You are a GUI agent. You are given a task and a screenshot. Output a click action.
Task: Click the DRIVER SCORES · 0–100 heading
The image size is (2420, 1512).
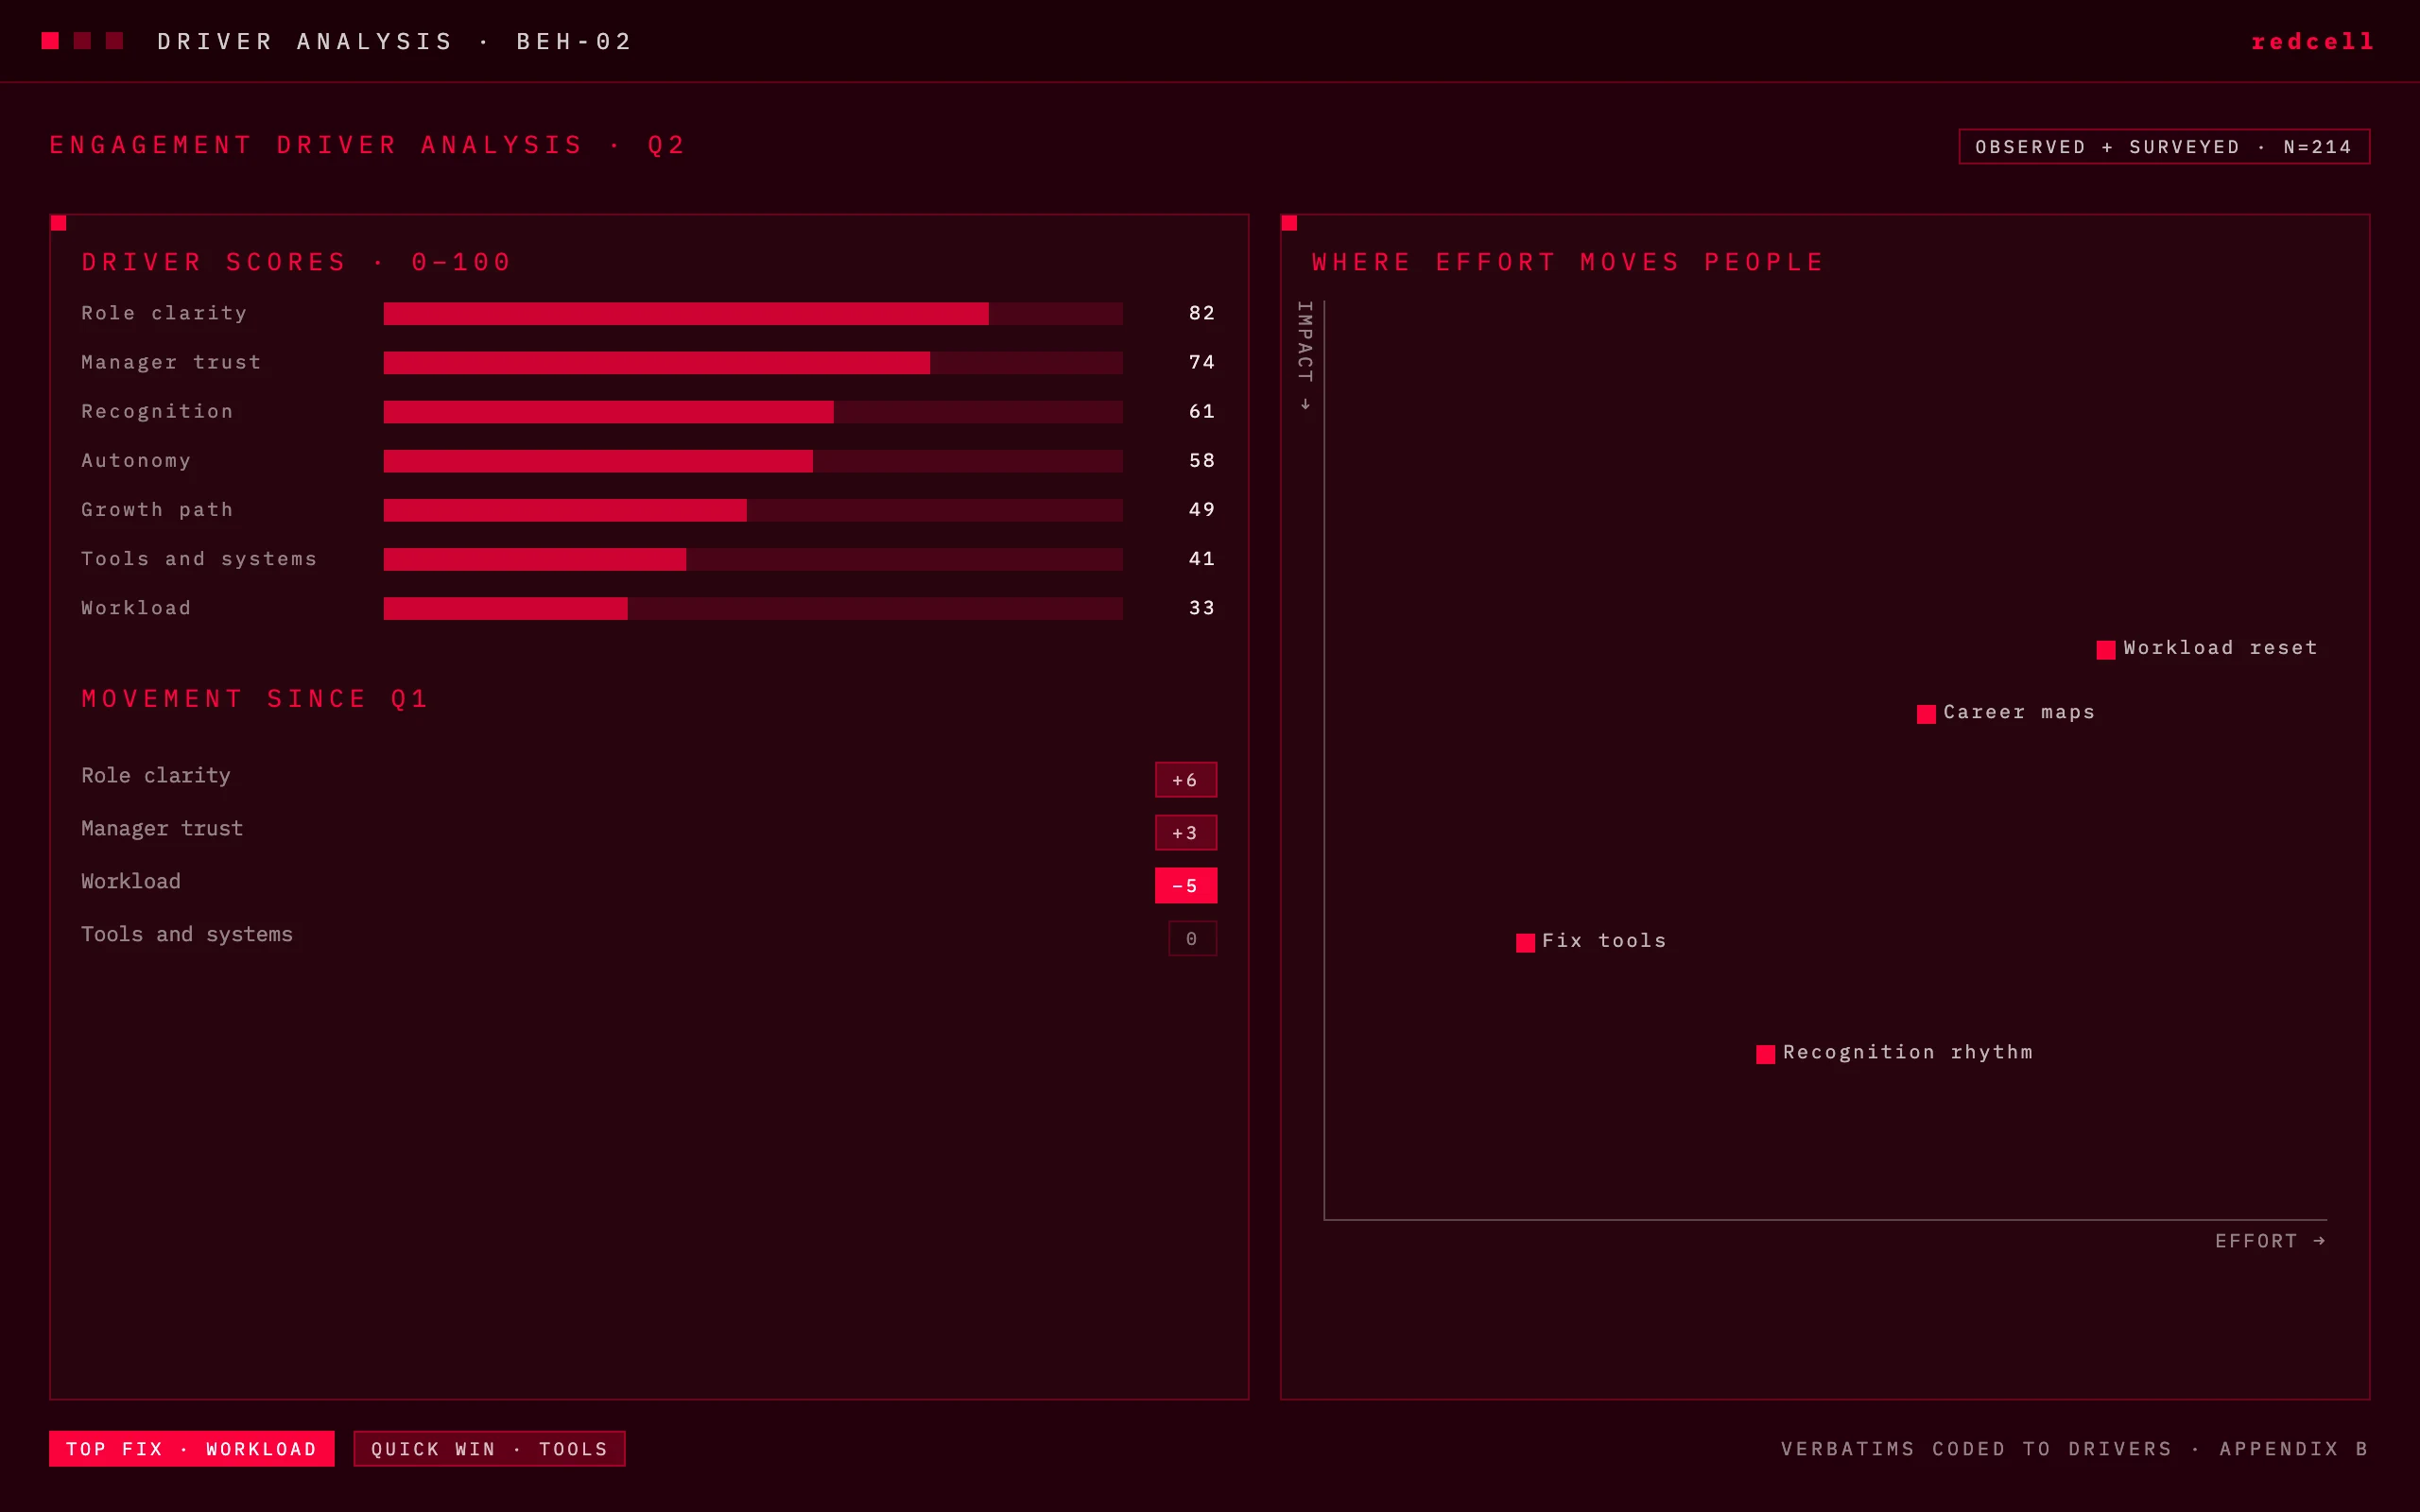point(297,262)
